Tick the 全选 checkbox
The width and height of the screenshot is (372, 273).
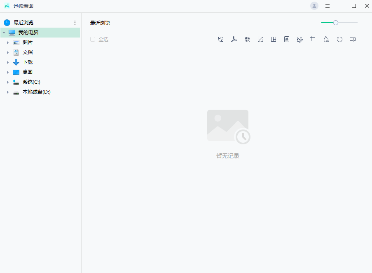[93, 39]
